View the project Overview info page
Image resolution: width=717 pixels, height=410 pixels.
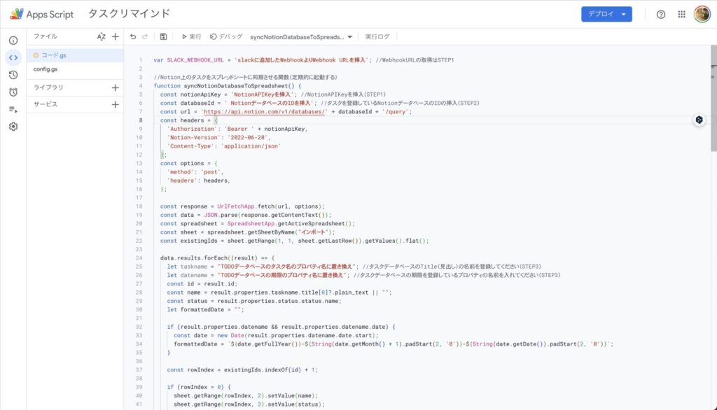pos(13,40)
